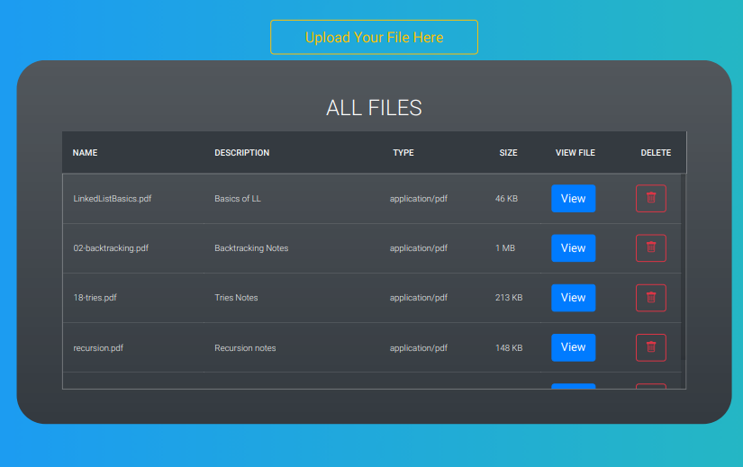Screen dimensions: 743x467
Task: Select description Basics of LL
Action: coord(238,199)
